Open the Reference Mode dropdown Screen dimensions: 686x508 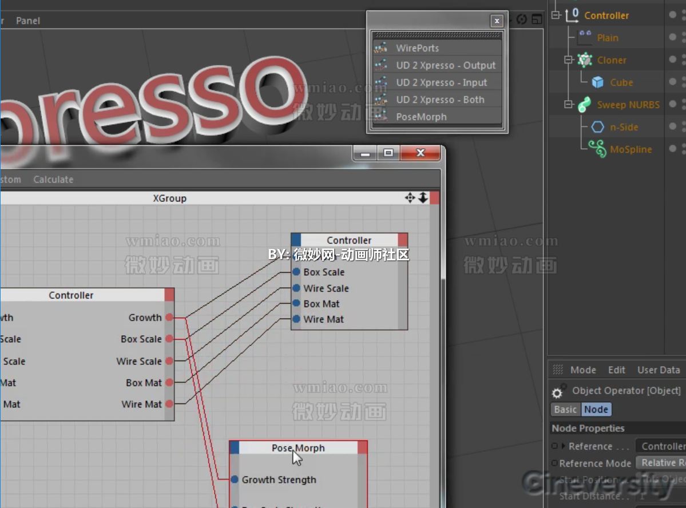[661, 463]
